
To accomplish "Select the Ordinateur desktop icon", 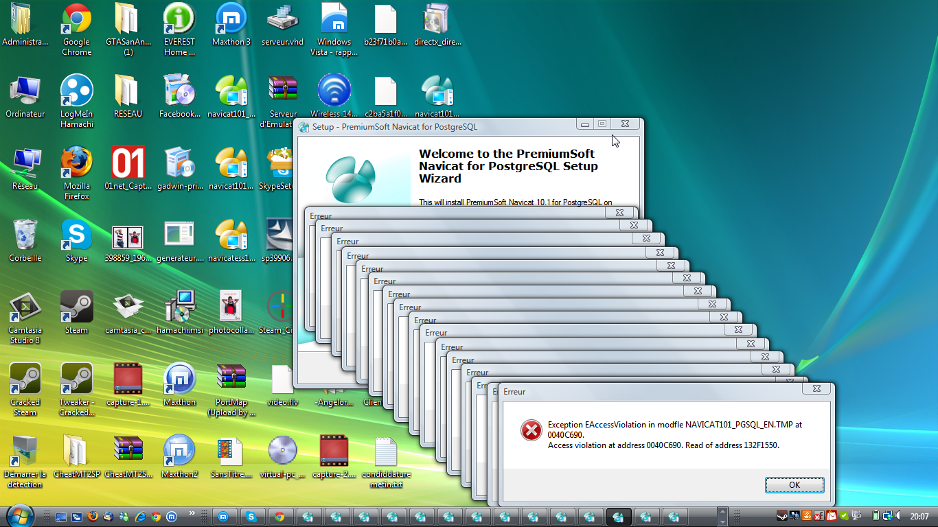I will [25, 97].
